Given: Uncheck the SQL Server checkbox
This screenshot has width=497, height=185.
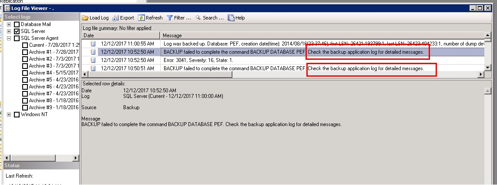Looking at the screenshot, I should point(17,31).
